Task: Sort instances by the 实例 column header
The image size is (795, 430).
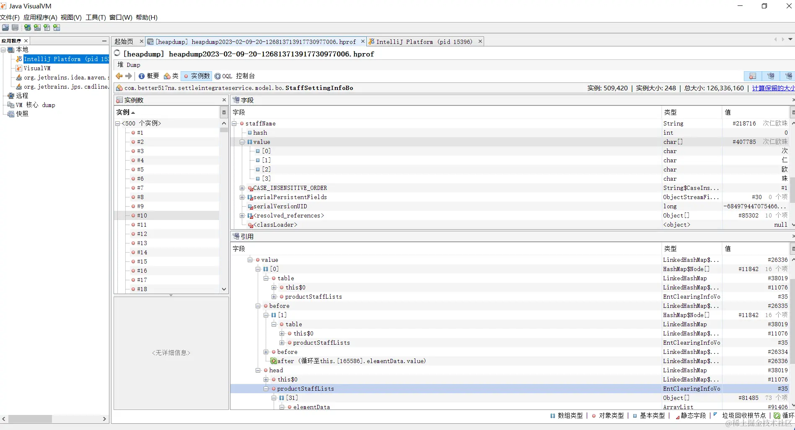Action: tap(167, 112)
